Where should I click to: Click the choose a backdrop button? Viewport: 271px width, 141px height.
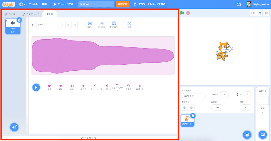point(263,134)
